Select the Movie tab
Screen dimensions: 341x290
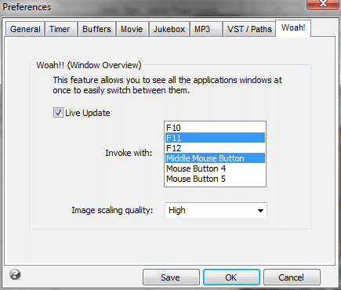(x=132, y=29)
